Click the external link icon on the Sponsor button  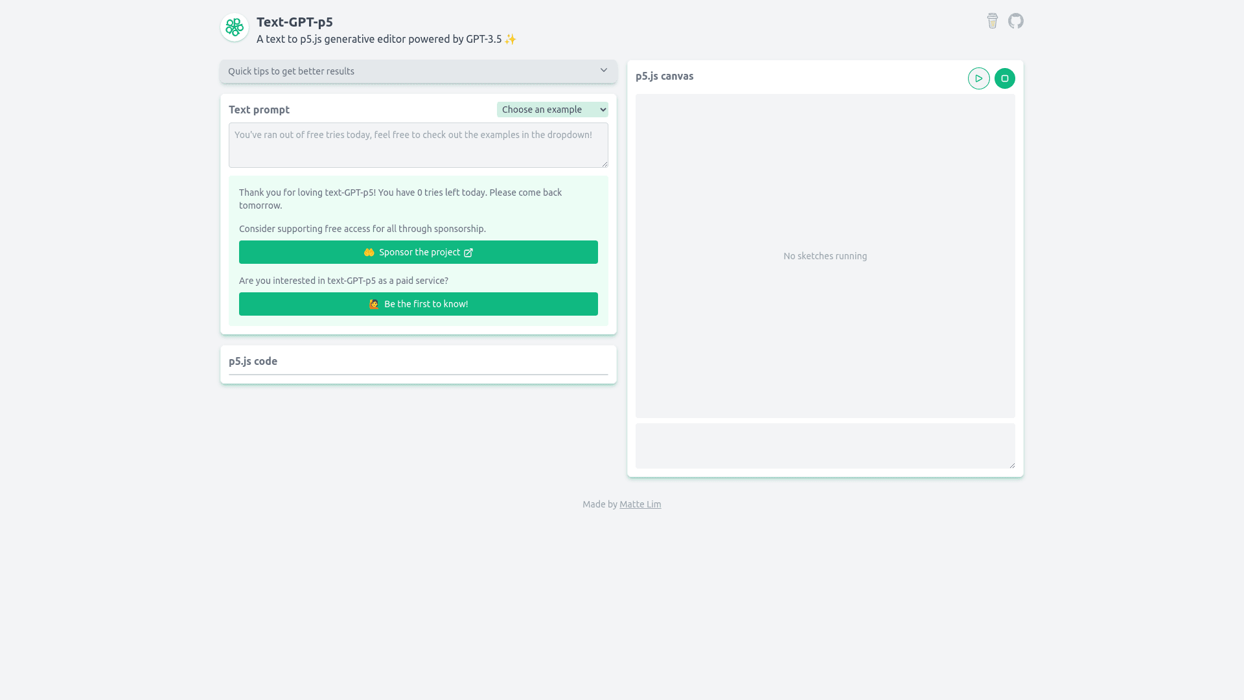[468, 253]
